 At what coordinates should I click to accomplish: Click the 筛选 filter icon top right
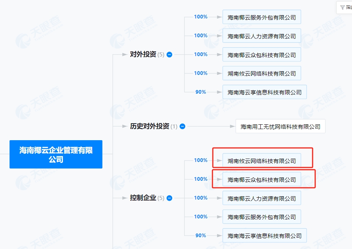coord(343,7)
